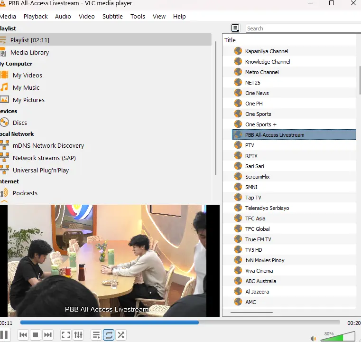Stop playback with the stop button
The image size is (361, 342).
(x=36, y=334)
